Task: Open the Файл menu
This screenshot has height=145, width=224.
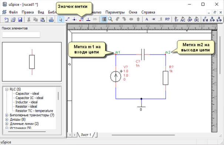Action: click(x=13, y=12)
